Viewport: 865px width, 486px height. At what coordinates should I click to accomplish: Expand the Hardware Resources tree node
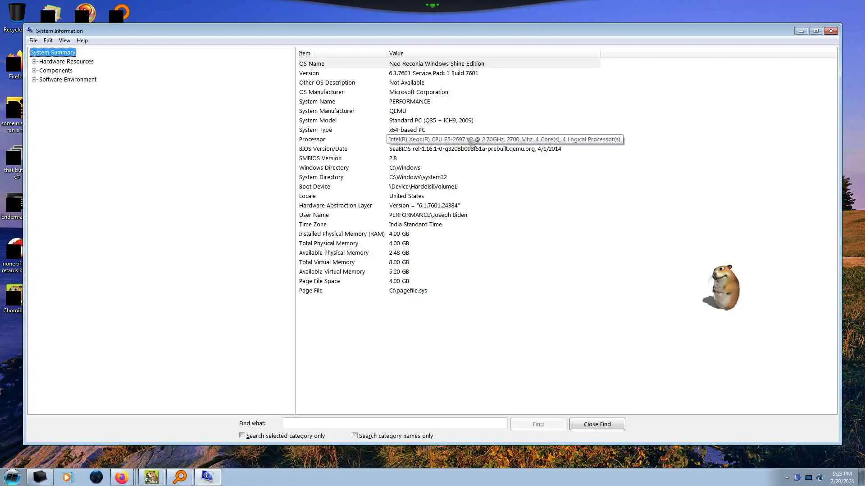34,62
